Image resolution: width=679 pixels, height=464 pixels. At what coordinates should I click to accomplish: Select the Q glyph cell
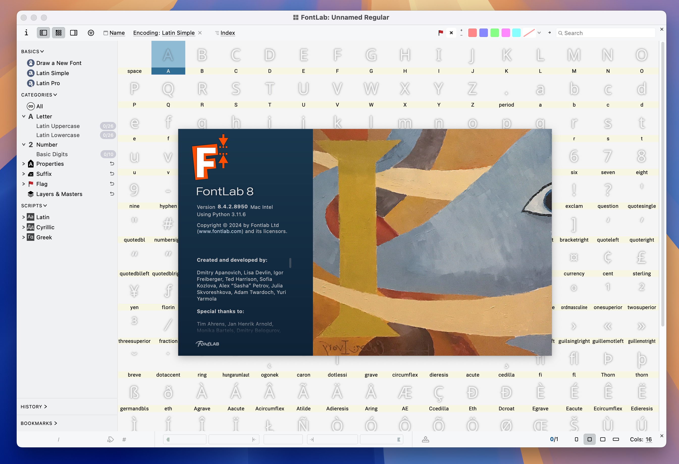[168, 92]
